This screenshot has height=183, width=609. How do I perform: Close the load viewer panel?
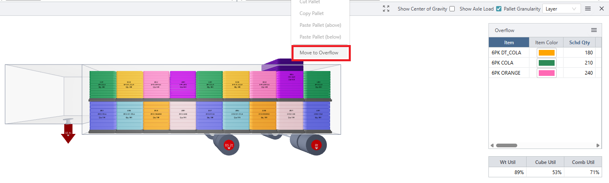click(x=602, y=9)
